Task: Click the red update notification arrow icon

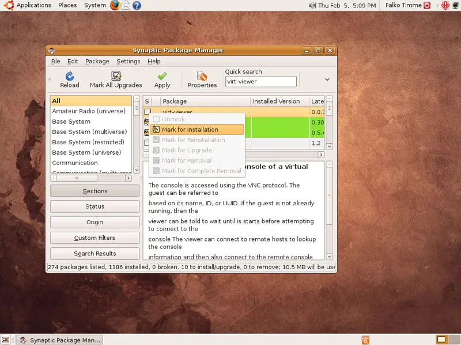Action: click(x=445, y=5)
